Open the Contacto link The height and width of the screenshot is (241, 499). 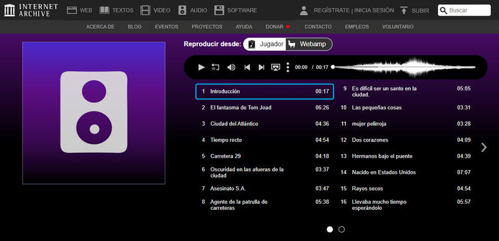[318, 27]
